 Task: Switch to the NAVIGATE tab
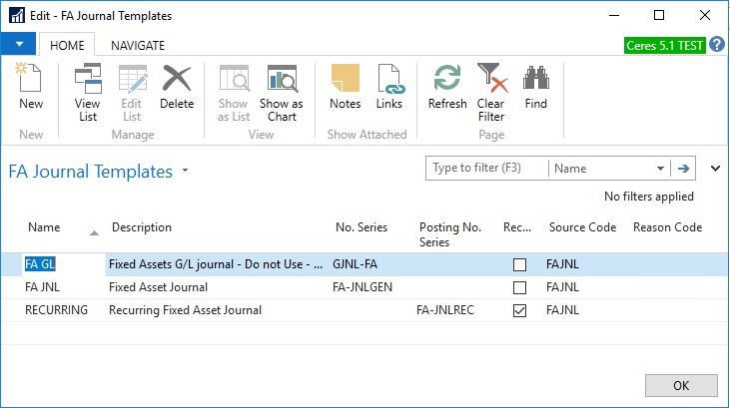tap(138, 45)
